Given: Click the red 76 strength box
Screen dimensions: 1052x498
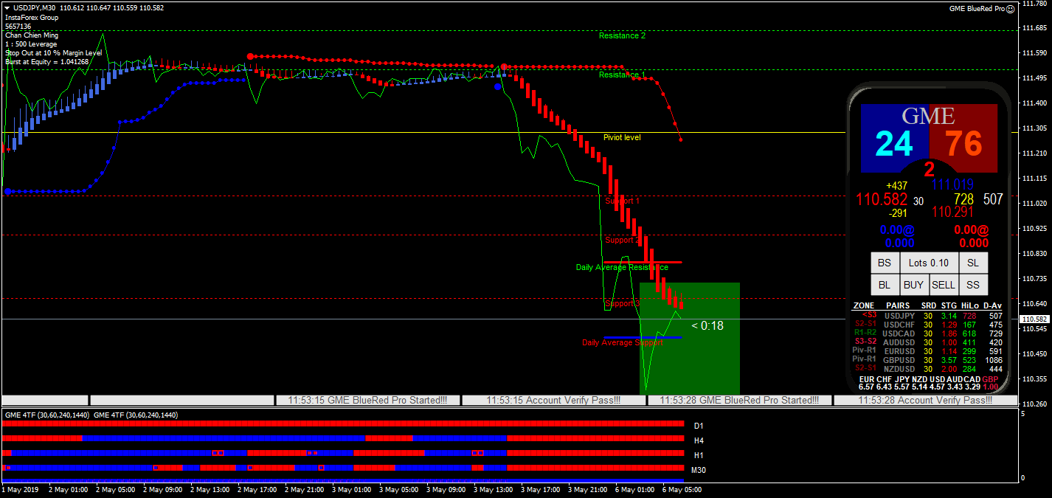Looking at the screenshot, I should (x=963, y=144).
